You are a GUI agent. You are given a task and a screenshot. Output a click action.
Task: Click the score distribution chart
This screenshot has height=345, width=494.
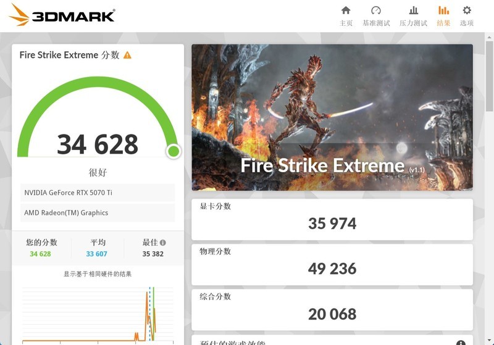point(98,314)
